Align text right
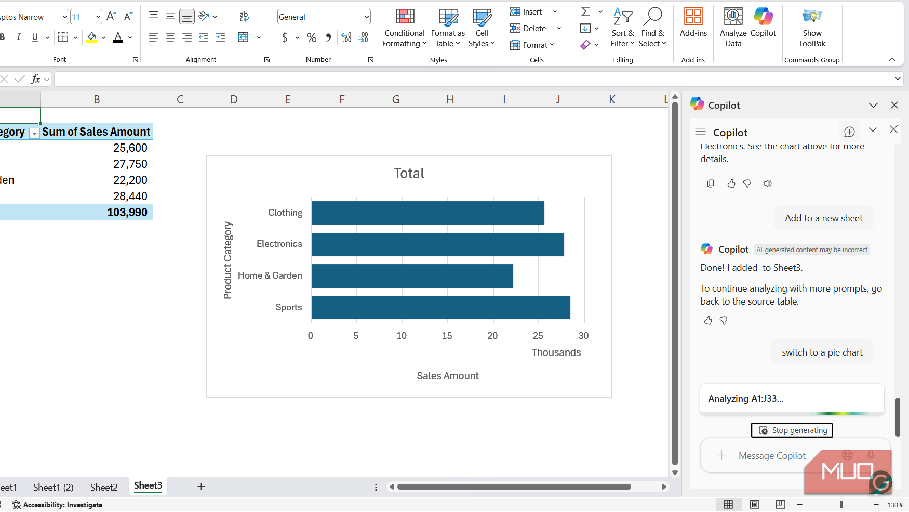 pos(187,37)
